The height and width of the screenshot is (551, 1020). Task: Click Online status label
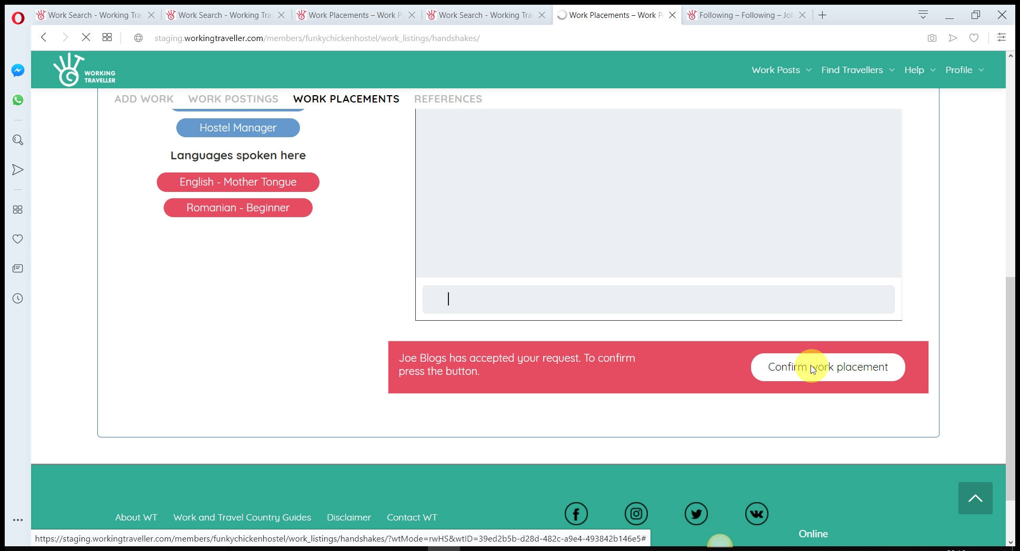click(813, 534)
